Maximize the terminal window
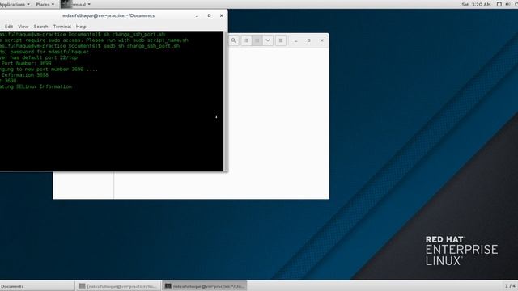Image resolution: width=518 pixels, height=291 pixels. 209,15
